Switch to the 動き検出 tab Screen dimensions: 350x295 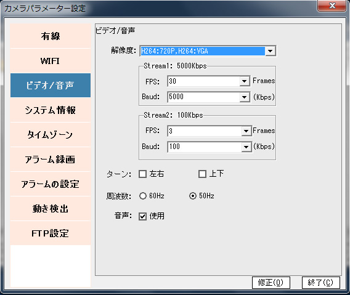[x=51, y=209]
